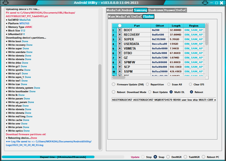The width and height of the screenshot is (226, 161).
Task: Click the log file saved path line
Action: coord(49,143)
